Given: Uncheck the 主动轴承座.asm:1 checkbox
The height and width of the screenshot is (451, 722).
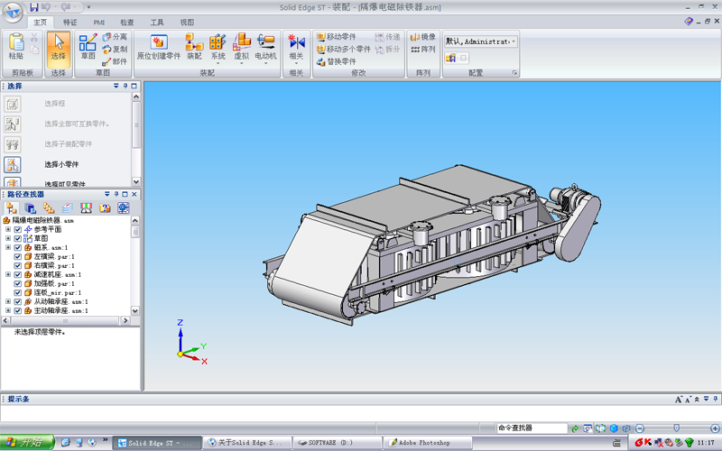Looking at the screenshot, I should (17, 310).
